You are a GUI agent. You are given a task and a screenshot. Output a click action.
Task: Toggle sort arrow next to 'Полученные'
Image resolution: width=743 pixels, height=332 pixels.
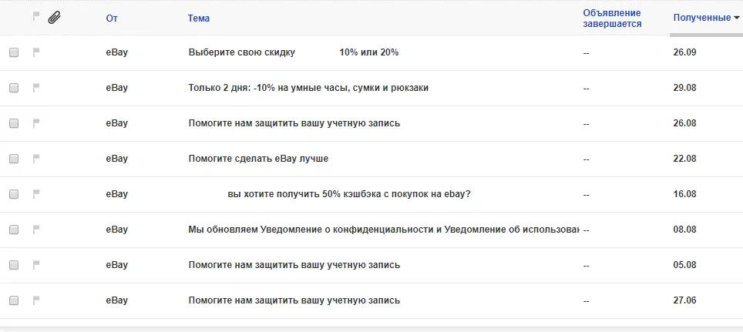click(x=736, y=18)
